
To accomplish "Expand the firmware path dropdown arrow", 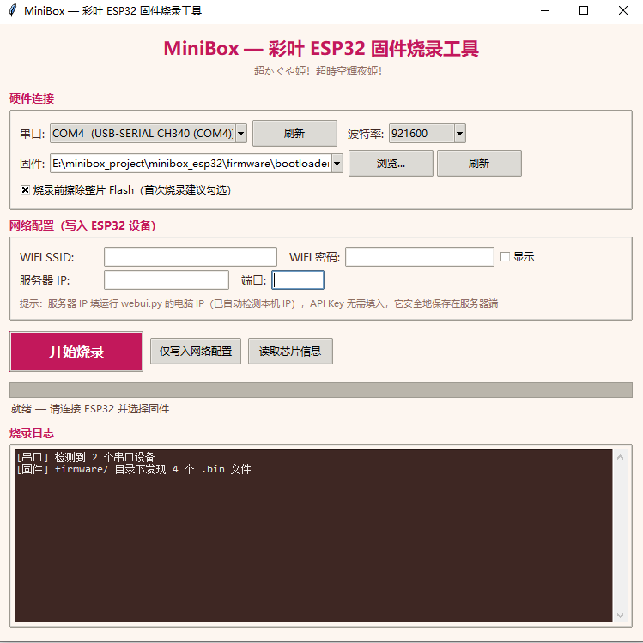I will click(x=337, y=164).
